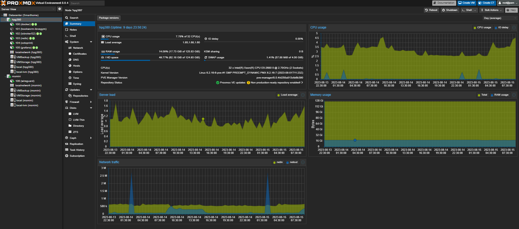Open the Day (average) timeframe dropdown
Image resolution: width=519 pixels, height=229 pixels.
coord(500,18)
